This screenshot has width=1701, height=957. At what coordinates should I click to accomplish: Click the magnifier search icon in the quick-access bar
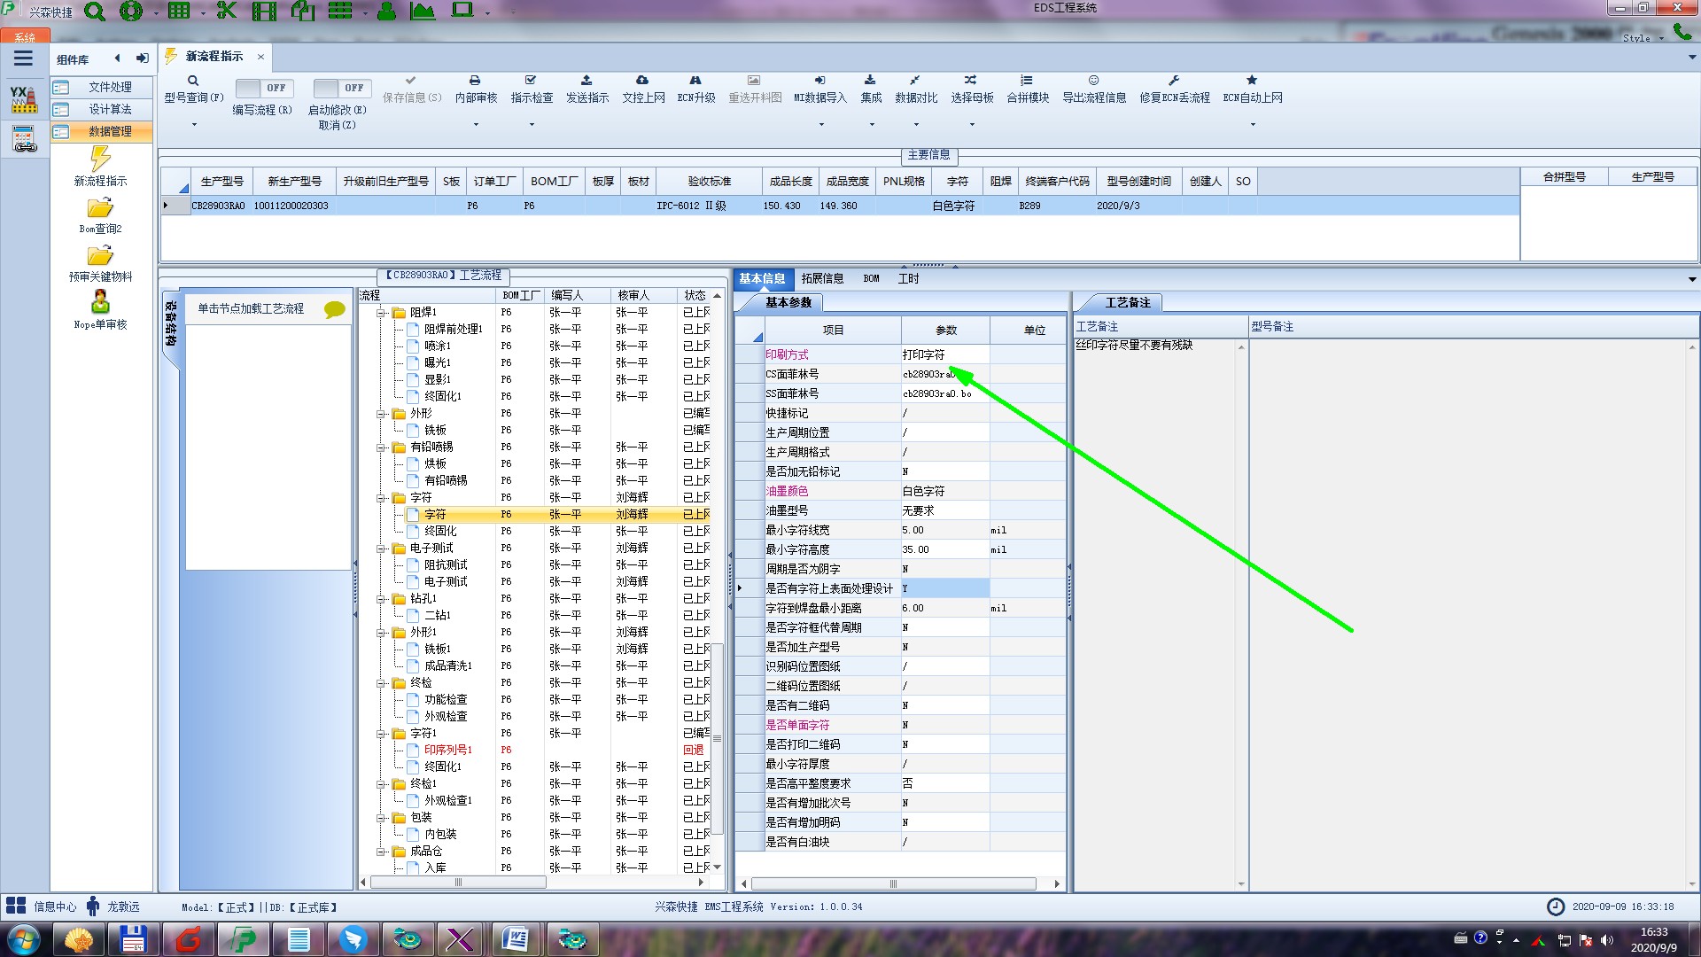[x=95, y=12]
